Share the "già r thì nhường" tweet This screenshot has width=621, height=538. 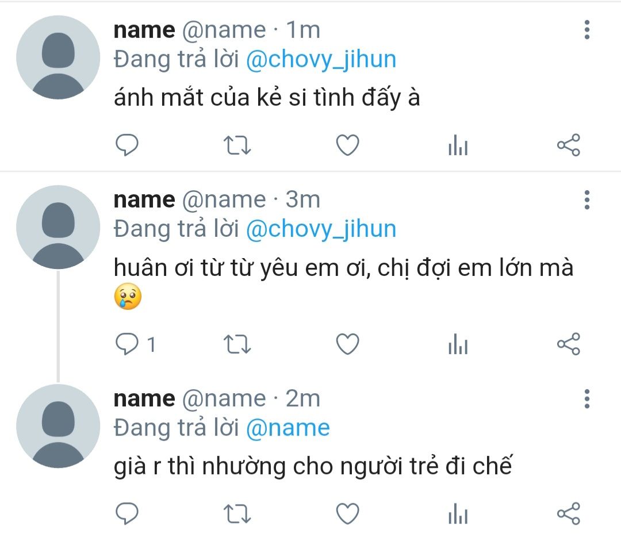point(569,513)
